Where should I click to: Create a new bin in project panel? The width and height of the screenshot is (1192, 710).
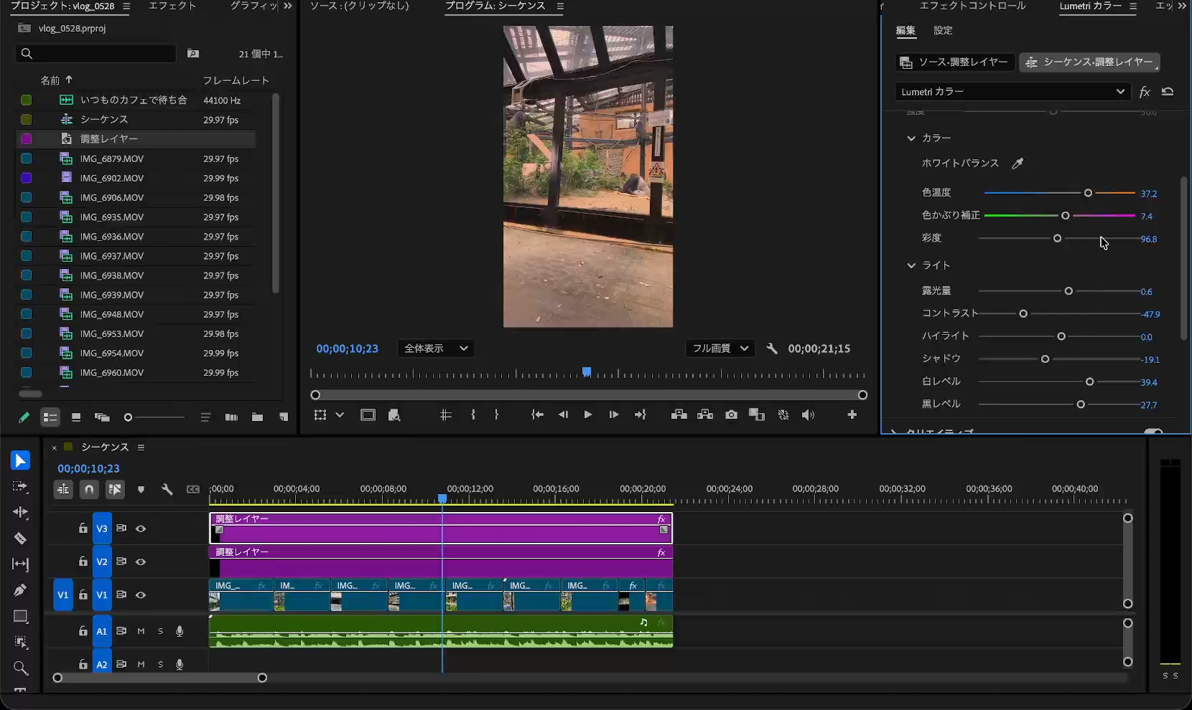pos(257,417)
